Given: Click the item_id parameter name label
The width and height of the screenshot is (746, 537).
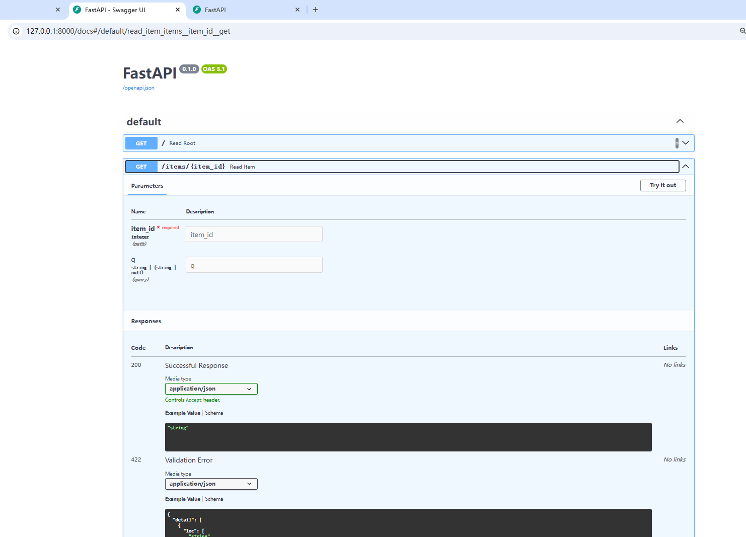Looking at the screenshot, I should (x=143, y=228).
